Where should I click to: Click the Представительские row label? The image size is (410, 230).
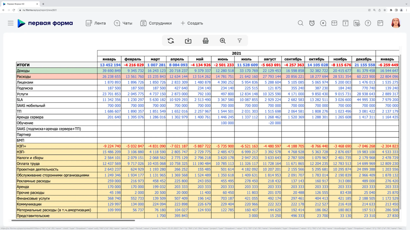33,216
